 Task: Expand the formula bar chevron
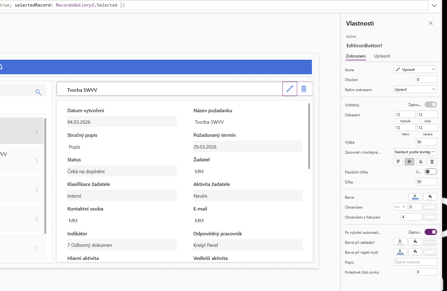[434, 5]
